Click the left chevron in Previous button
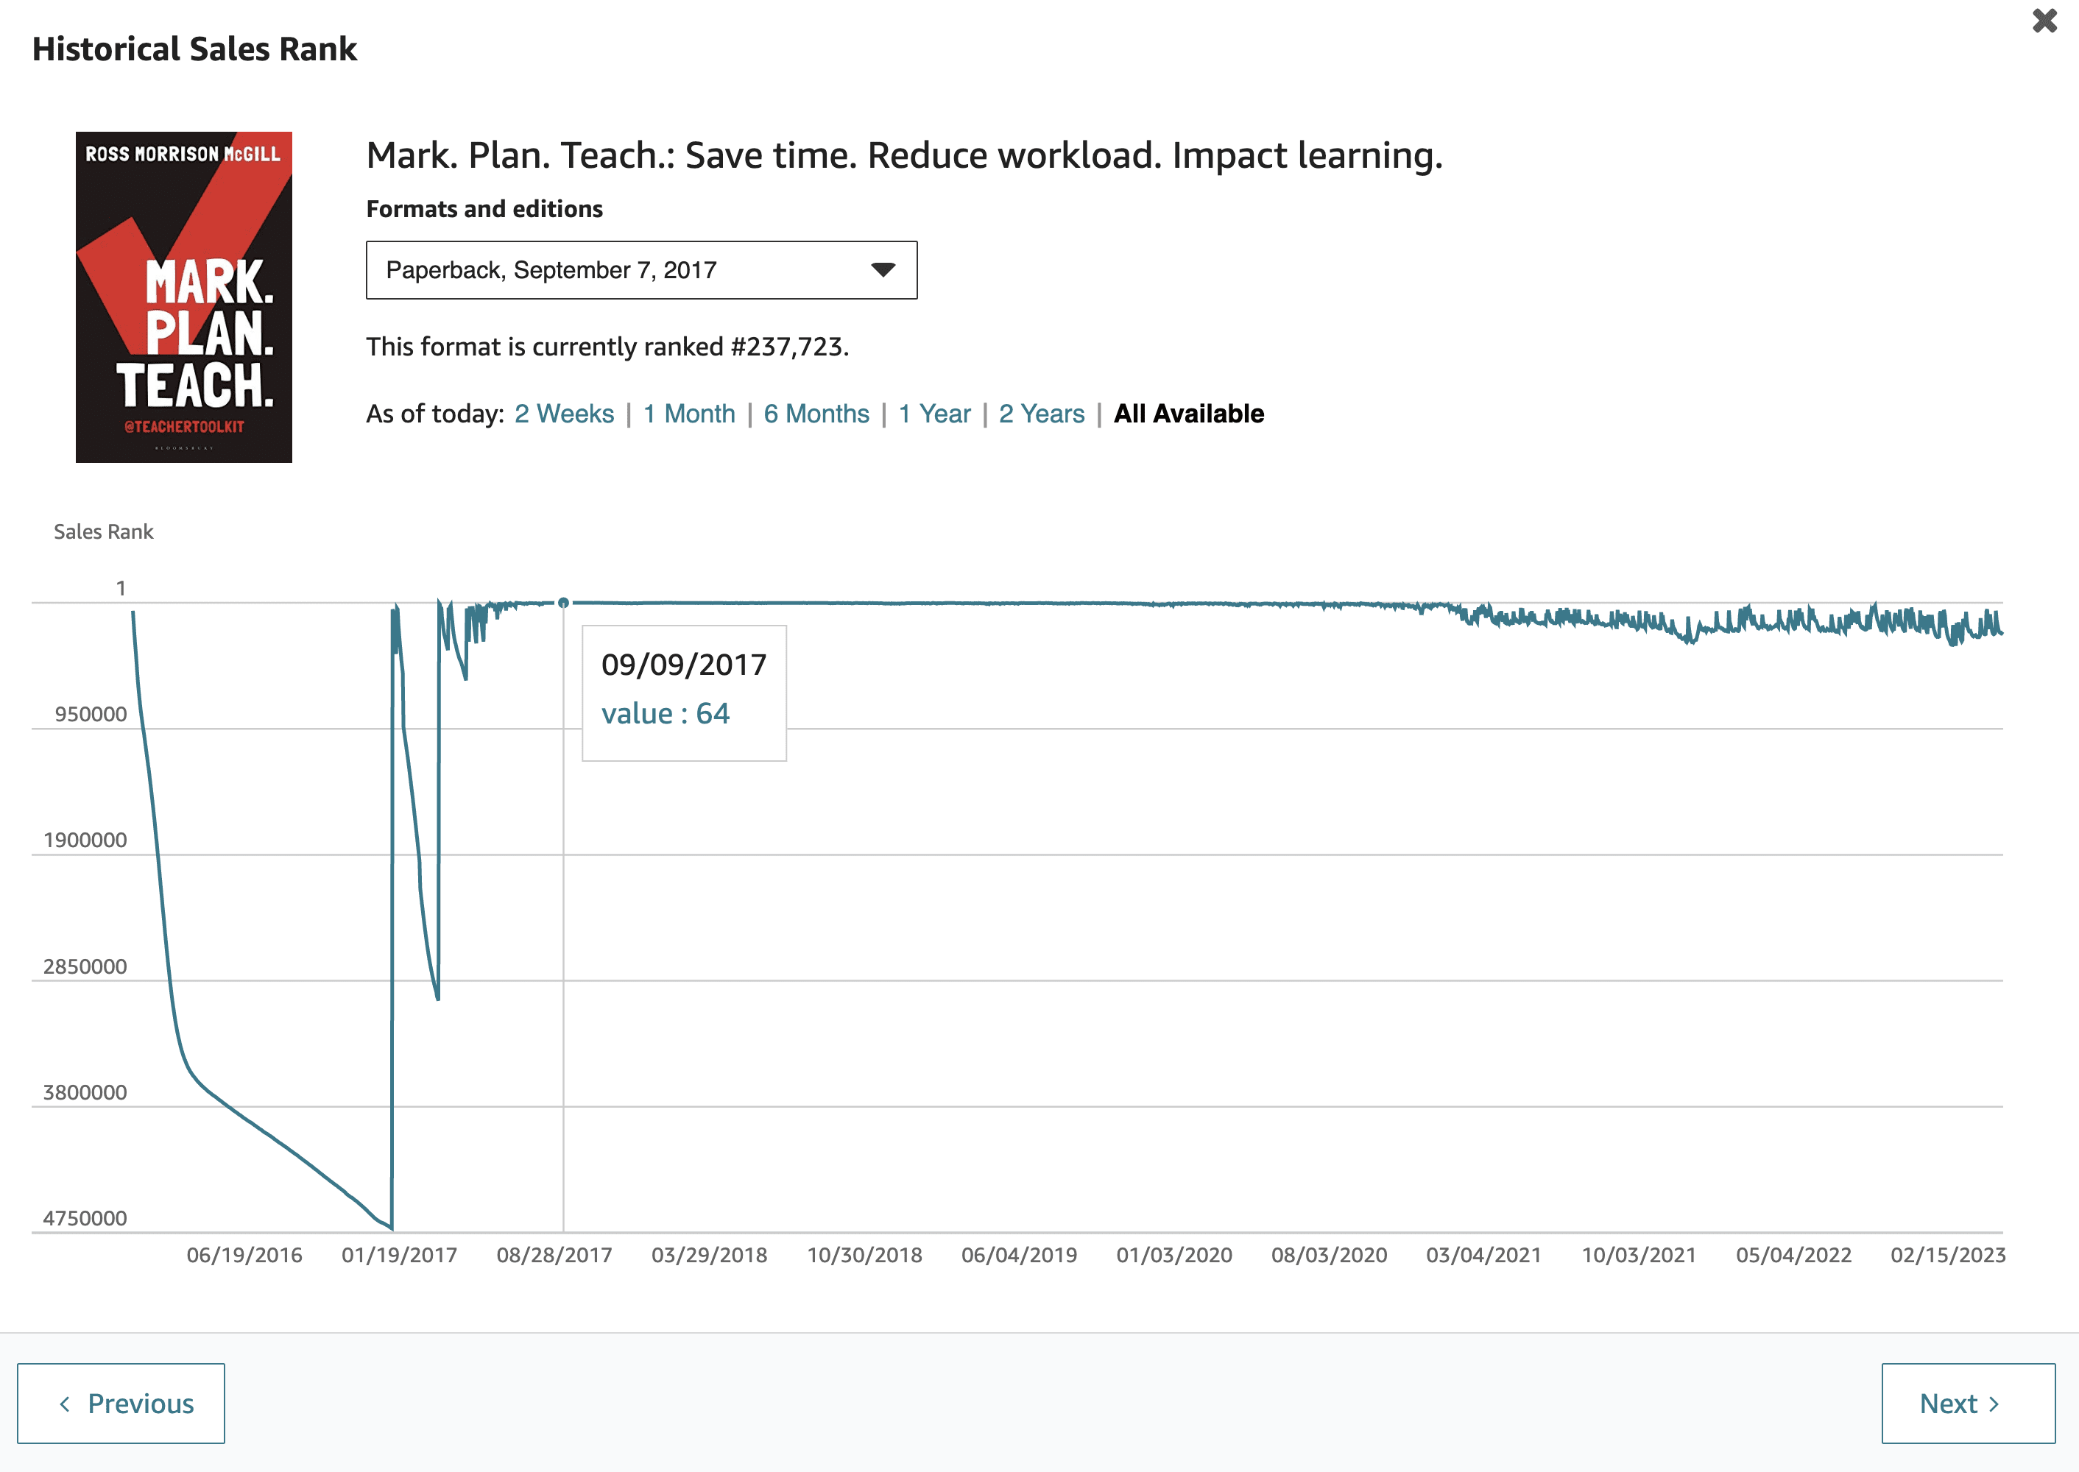 pos(64,1404)
